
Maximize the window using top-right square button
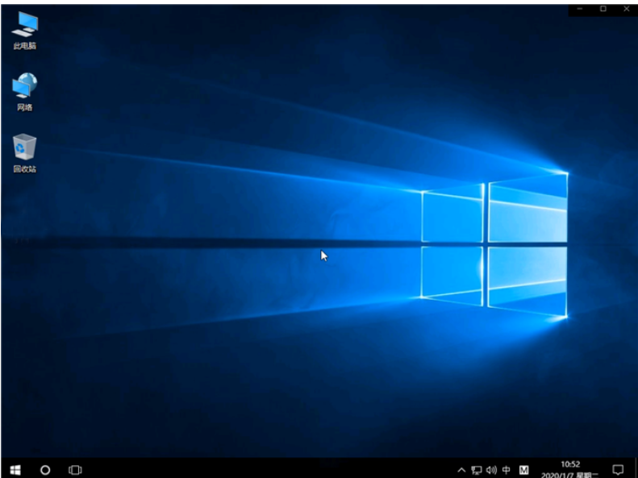[x=603, y=8]
